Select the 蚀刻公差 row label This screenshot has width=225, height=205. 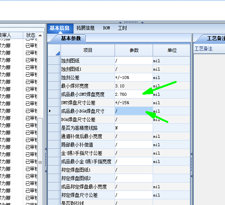tap(70, 77)
